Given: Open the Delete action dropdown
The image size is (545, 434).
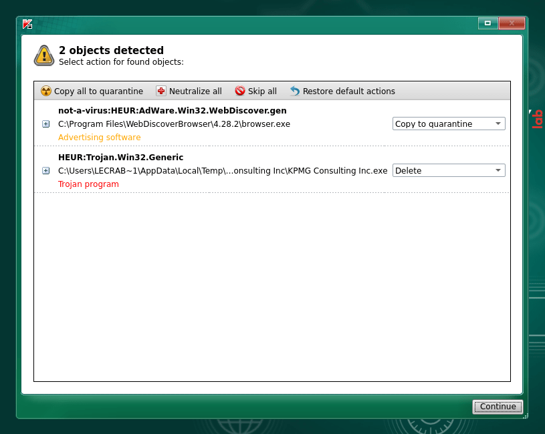Looking at the screenshot, I should 449,170.
